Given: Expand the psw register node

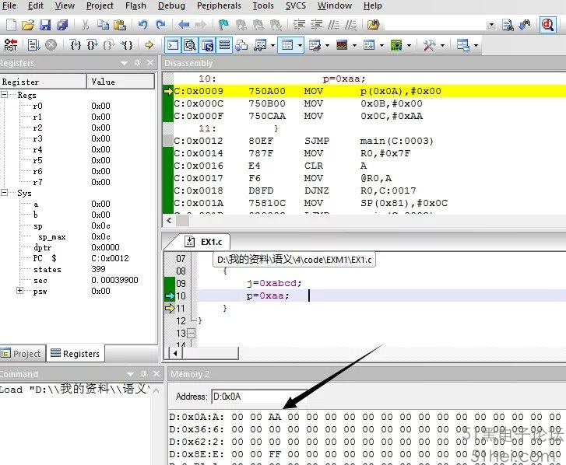Looking at the screenshot, I should [19, 291].
